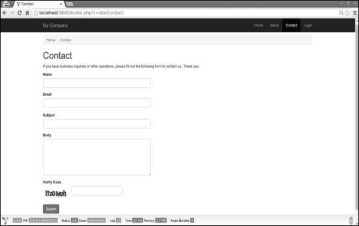Open the Memory usage debug entry
359x226 pixels.
[x=155, y=220]
